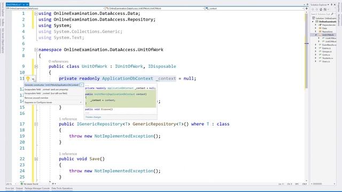Choose Encapsulate field (and use property)
Viewport: 342px width, 192px height.
[46, 90]
